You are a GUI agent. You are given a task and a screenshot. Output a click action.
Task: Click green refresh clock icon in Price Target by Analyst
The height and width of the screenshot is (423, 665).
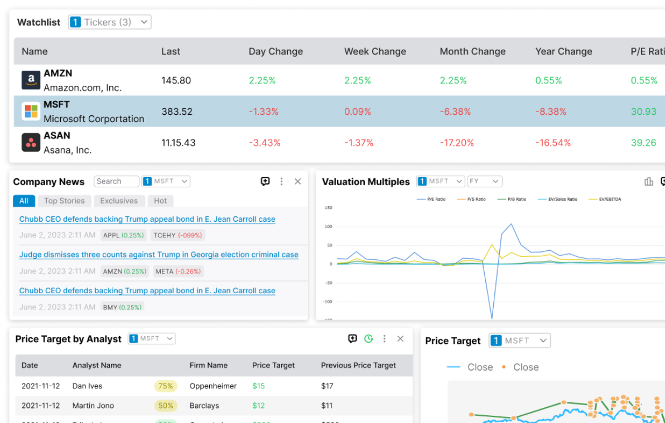(369, 339)
